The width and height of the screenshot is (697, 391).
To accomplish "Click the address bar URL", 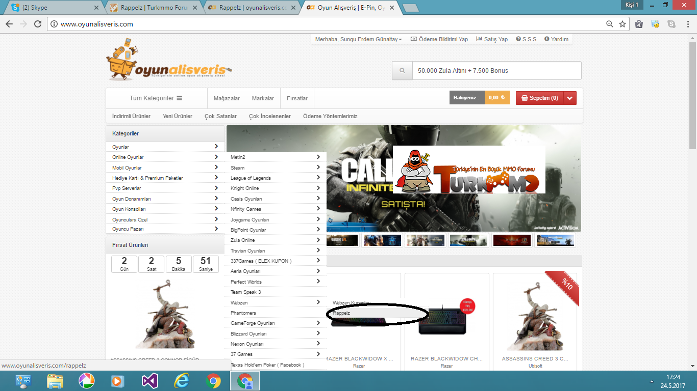I will (97, 24).
